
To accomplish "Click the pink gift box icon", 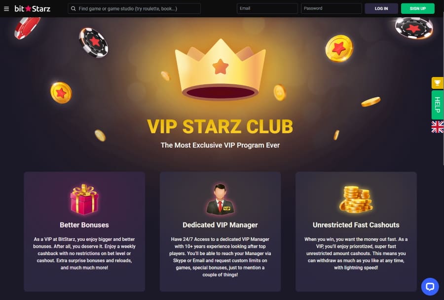I will (x=84, y=199).
